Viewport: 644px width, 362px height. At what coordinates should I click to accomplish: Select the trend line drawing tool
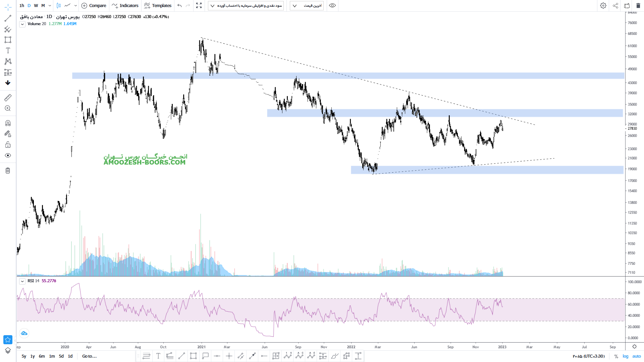[8, 18]
